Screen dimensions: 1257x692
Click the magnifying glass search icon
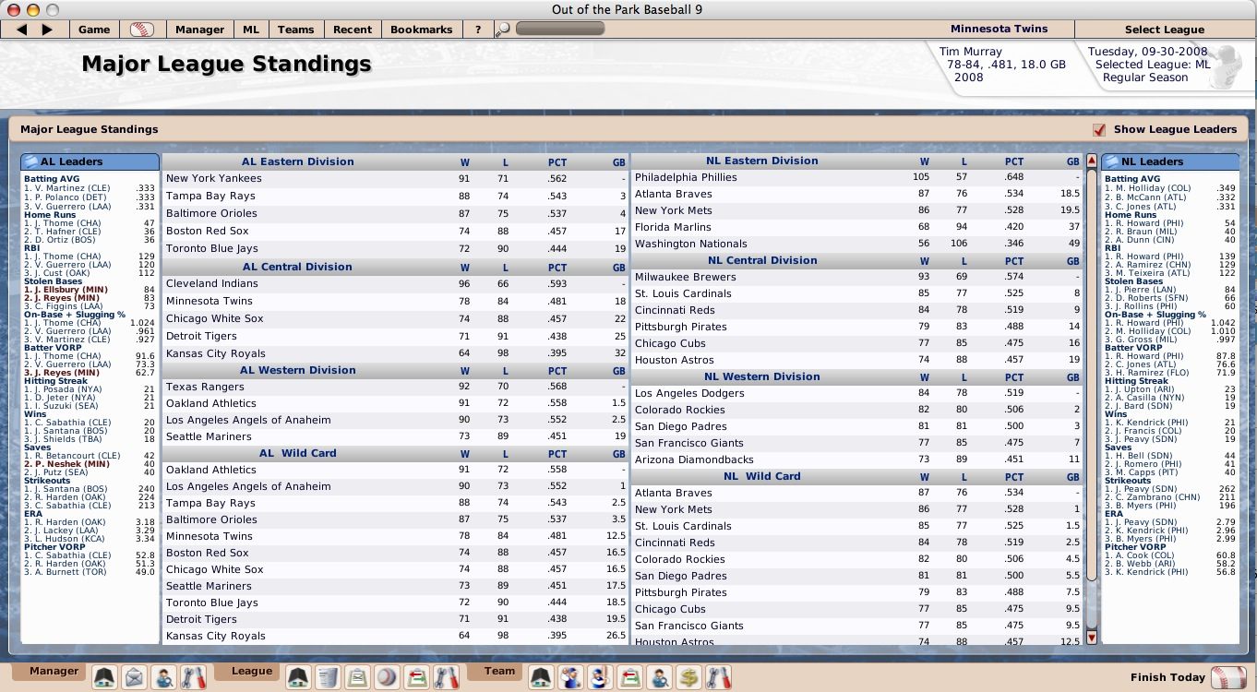[x=502, y=30]
